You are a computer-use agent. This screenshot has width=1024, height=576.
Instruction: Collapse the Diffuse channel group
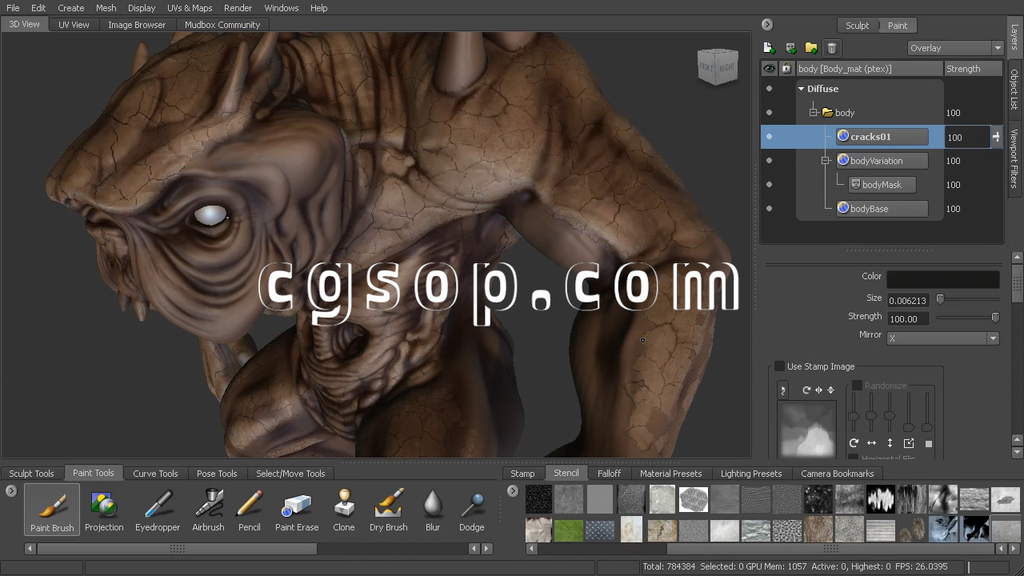tap(801, 89)
